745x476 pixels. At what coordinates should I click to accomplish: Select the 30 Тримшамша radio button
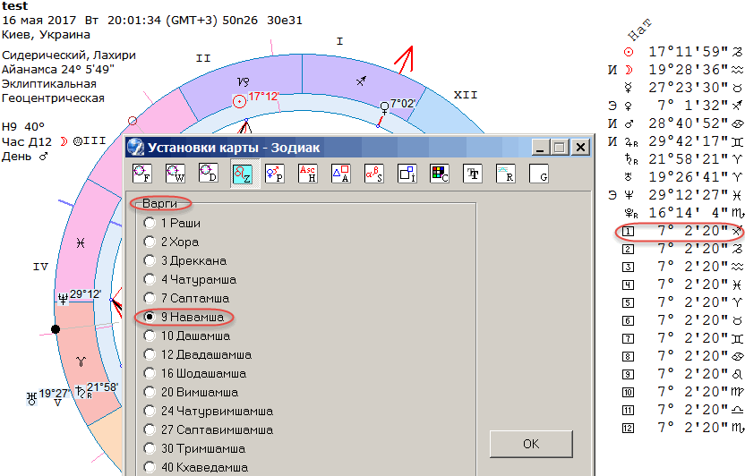tap(150, 448)
